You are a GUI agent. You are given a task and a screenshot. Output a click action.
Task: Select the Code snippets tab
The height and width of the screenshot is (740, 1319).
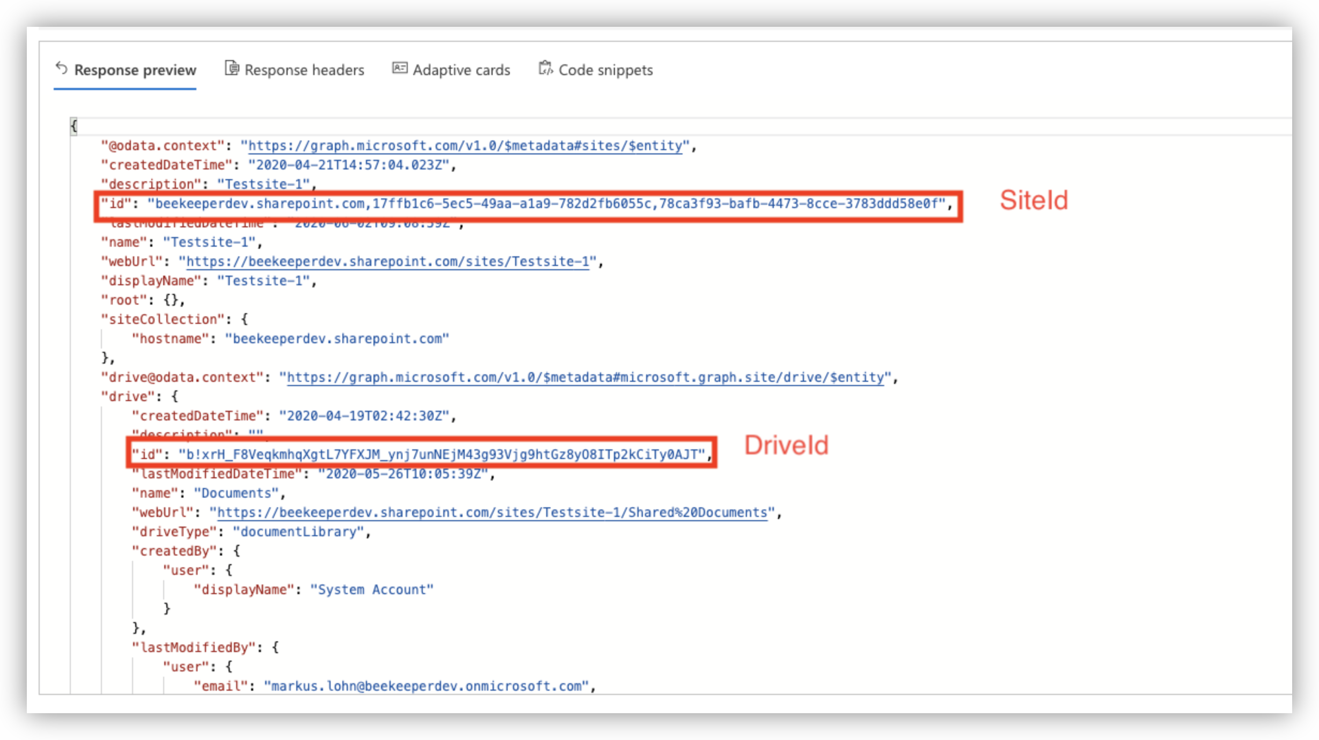(x=605, y=70)
